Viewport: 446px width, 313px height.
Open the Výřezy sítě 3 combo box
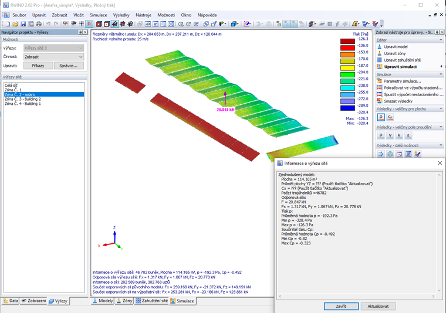pos(53,48)
